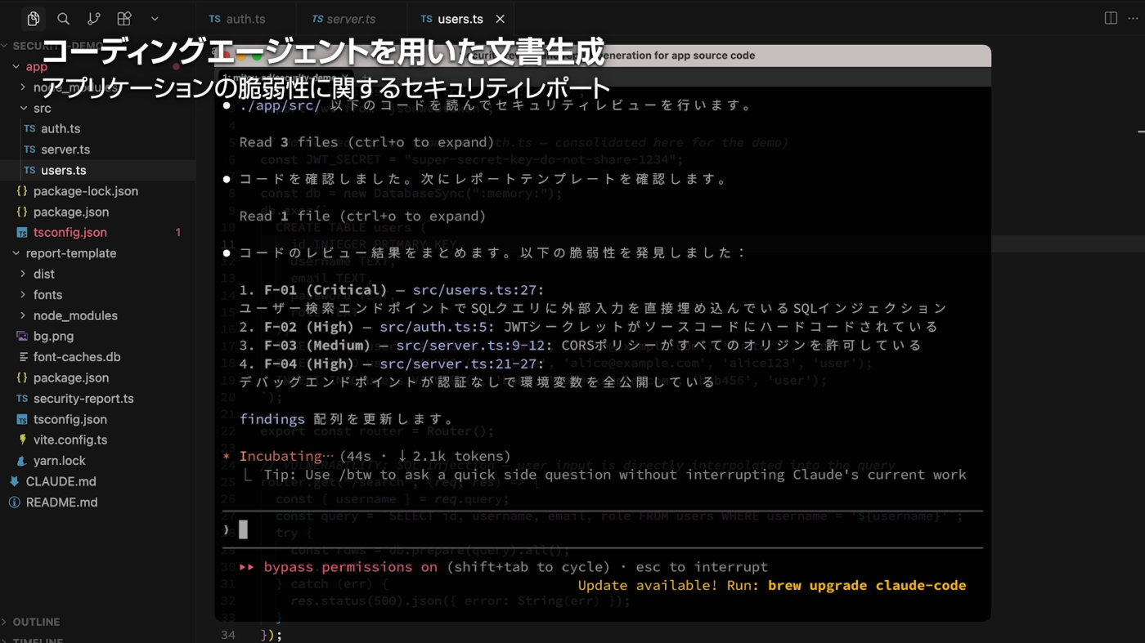The height and width of the screenshot is (643, 1145).
Task: Open the Explorer view icon
Action: 34,19
